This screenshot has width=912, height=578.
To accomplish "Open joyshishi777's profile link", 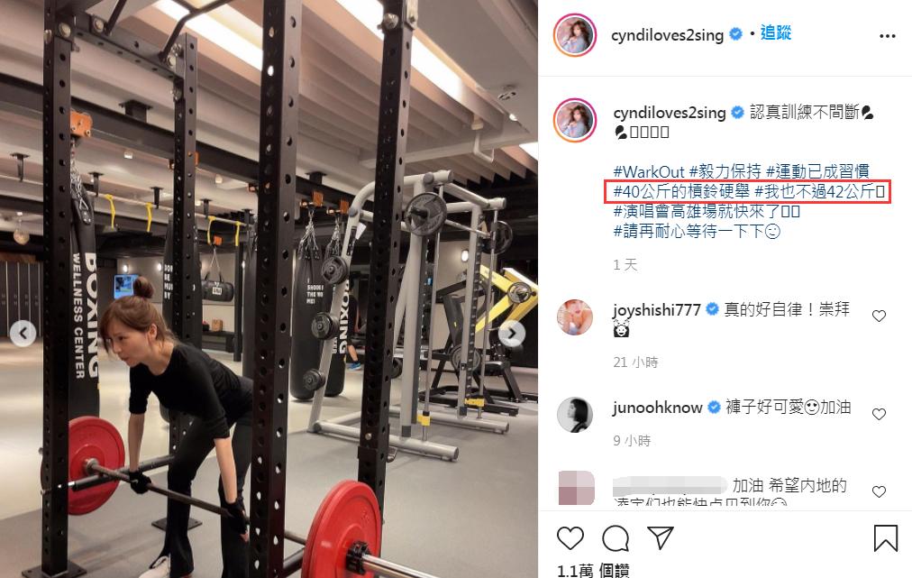I will (x=657, y=310).
